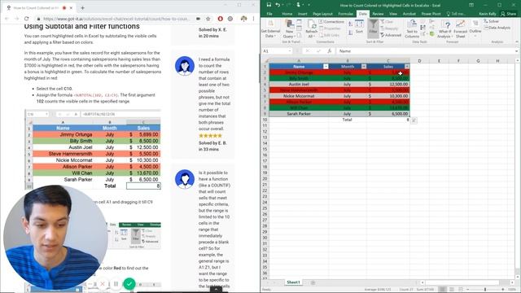Switch to the Formulas ribbon tab
Screen dimensions: 521x293
pos(345,14)
